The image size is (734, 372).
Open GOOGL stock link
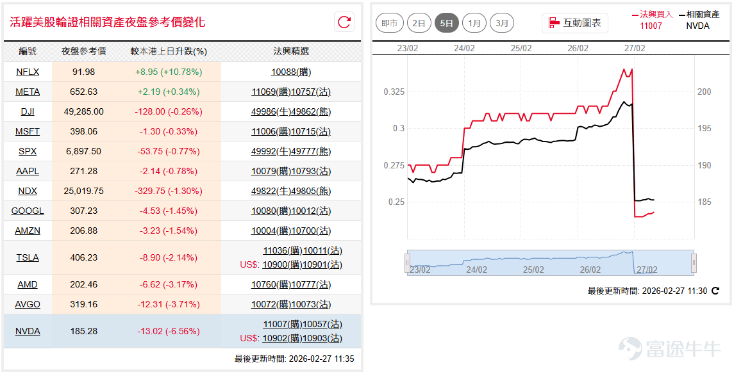pos(28,211)
